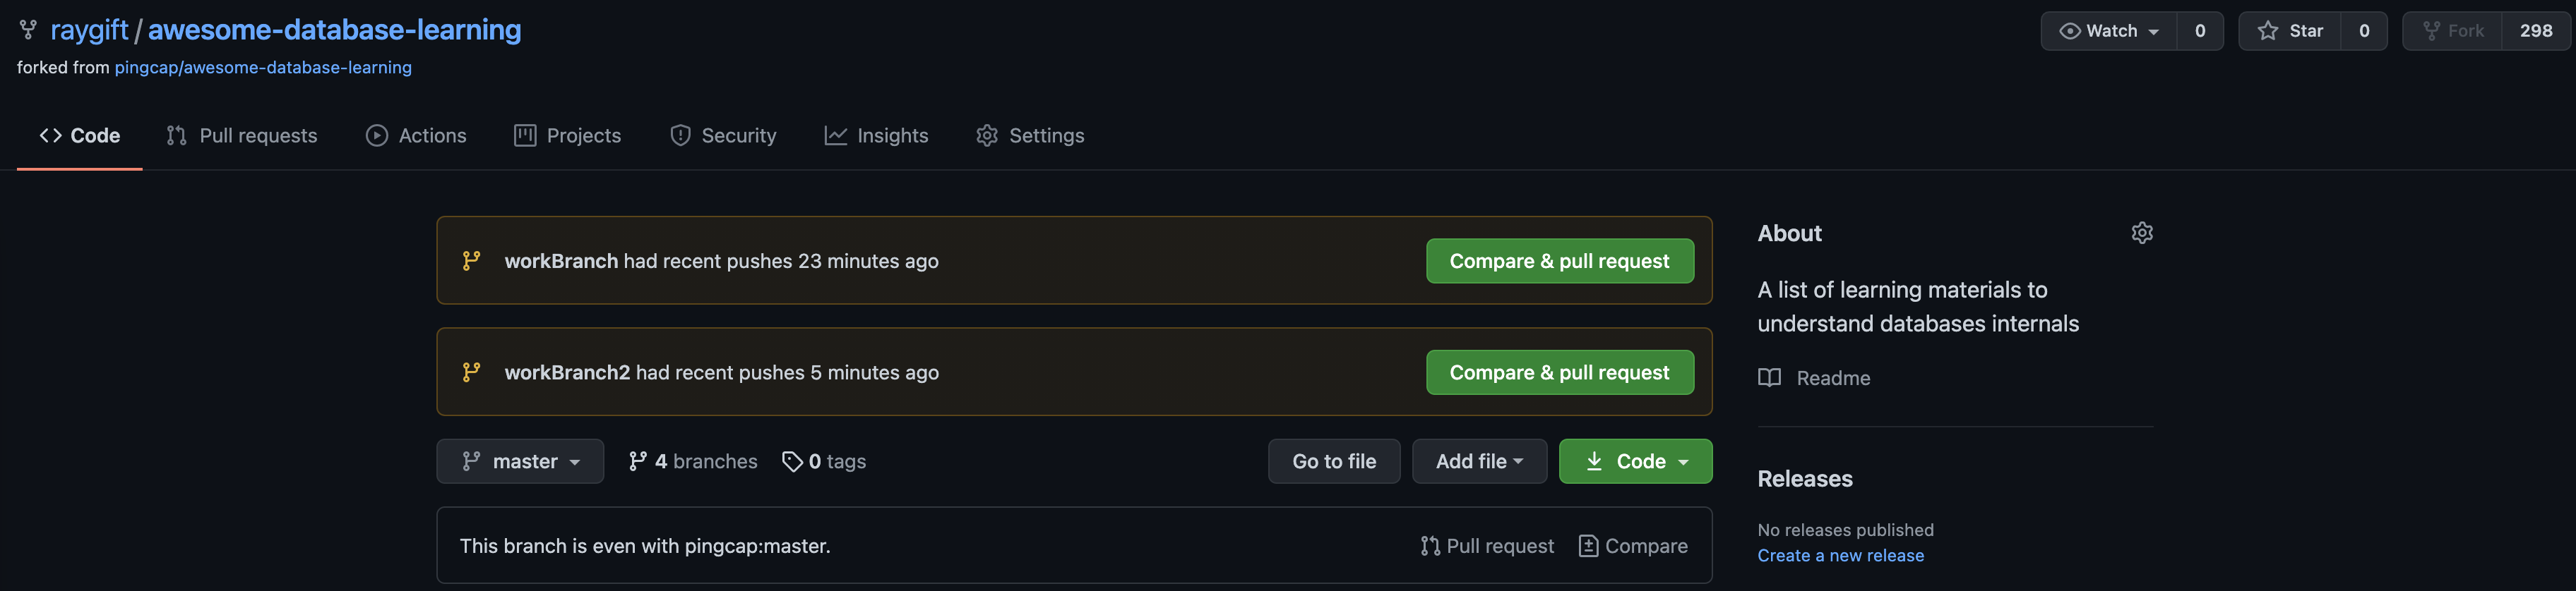Click the Readme book icon
The width and height of the screenshot is (2576, 591).
(1769, 378)
